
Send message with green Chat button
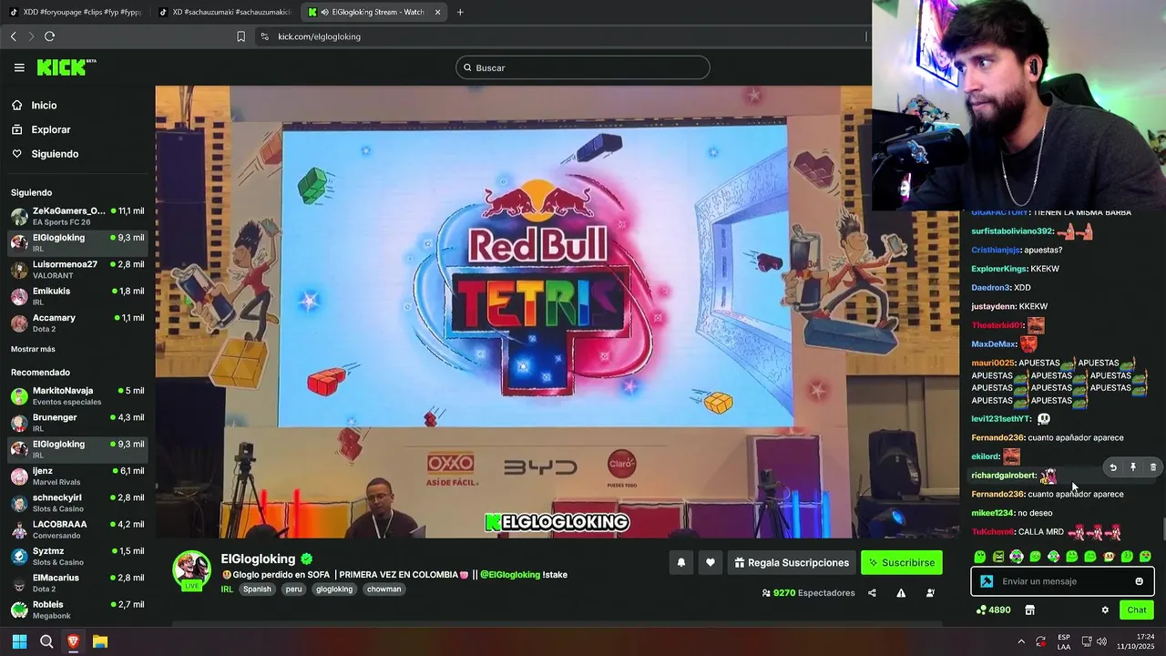(1137, 610)
